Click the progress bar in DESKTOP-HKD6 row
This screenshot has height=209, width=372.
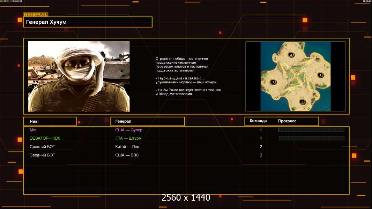(x=311, y=138)
